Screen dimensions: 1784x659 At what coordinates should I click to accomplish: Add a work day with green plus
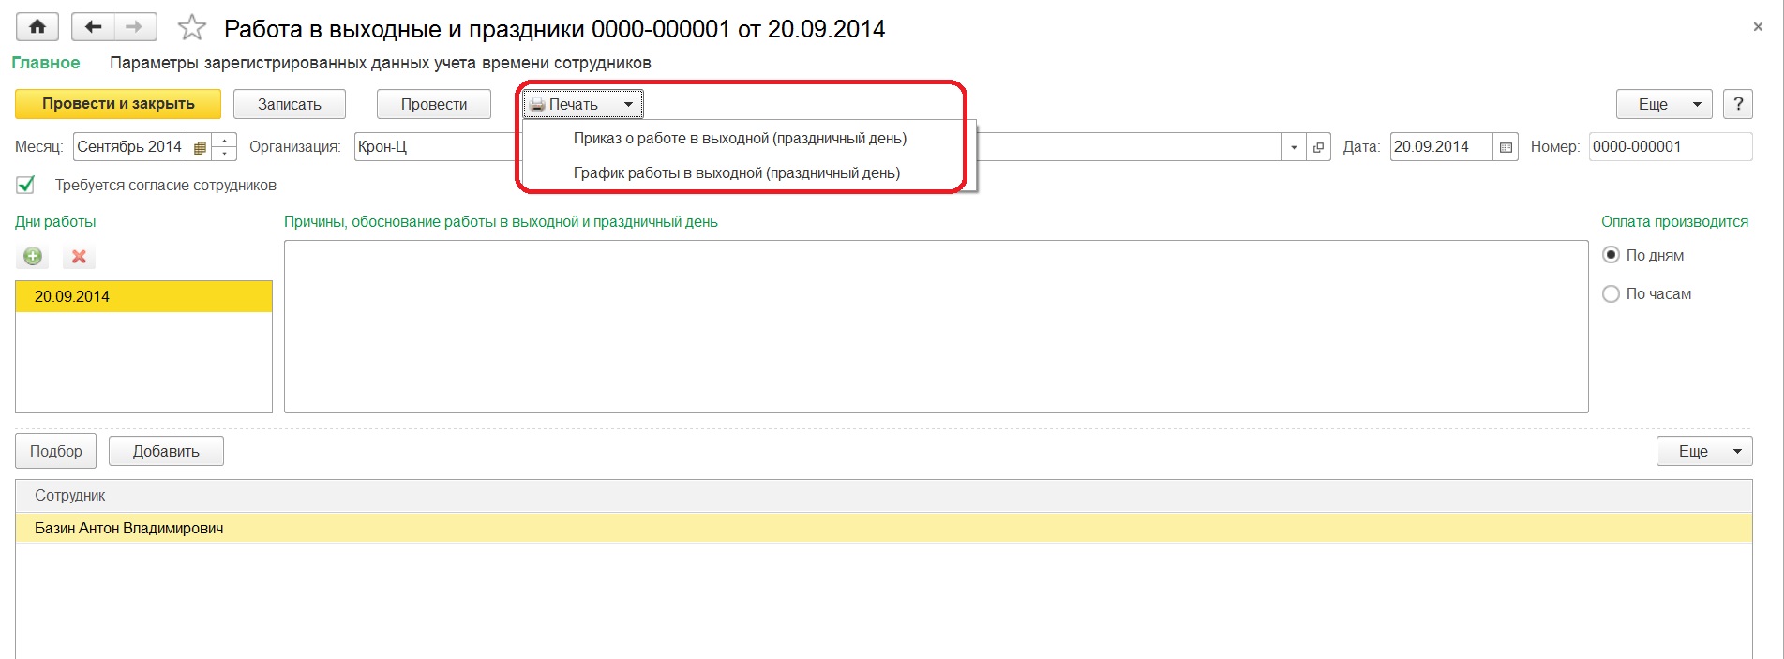pos(33,256)
